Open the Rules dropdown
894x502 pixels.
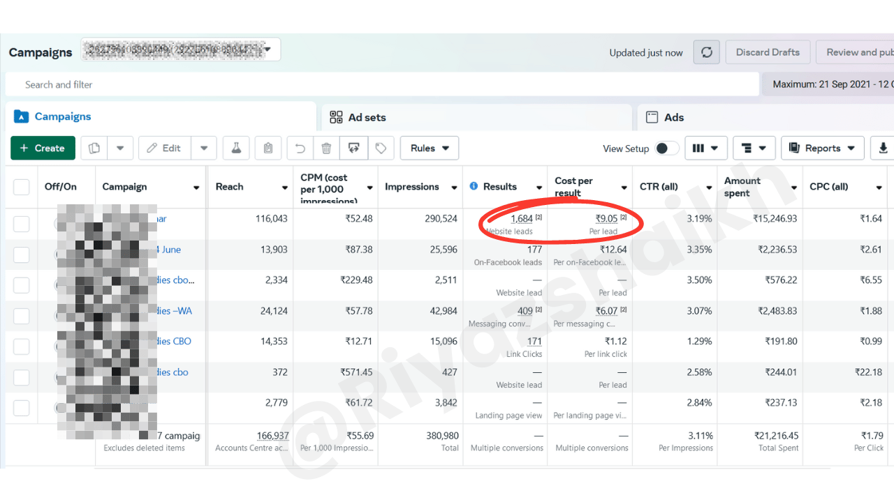pyautogui.click(x=429, y=148)
